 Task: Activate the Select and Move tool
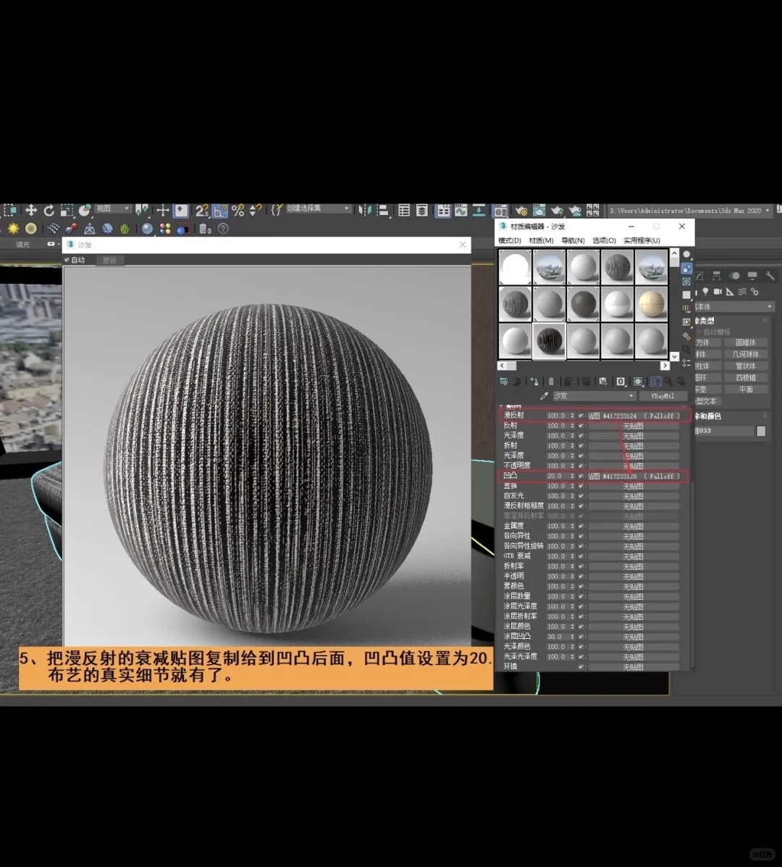31,210
